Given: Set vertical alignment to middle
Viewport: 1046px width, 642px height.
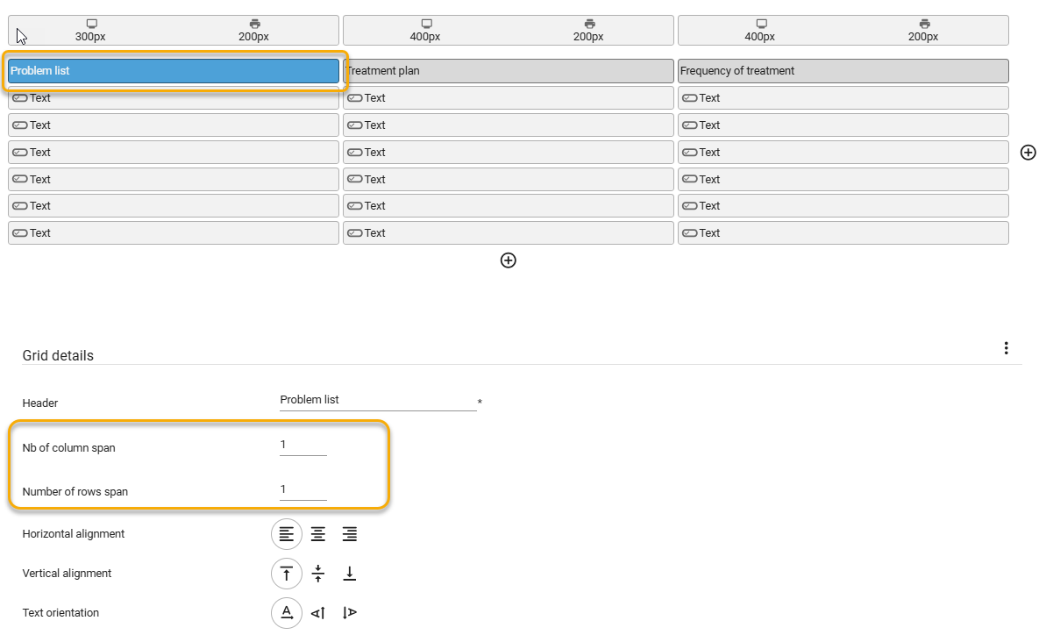Looking at the screenshot, I should click(x=318, y=574).
